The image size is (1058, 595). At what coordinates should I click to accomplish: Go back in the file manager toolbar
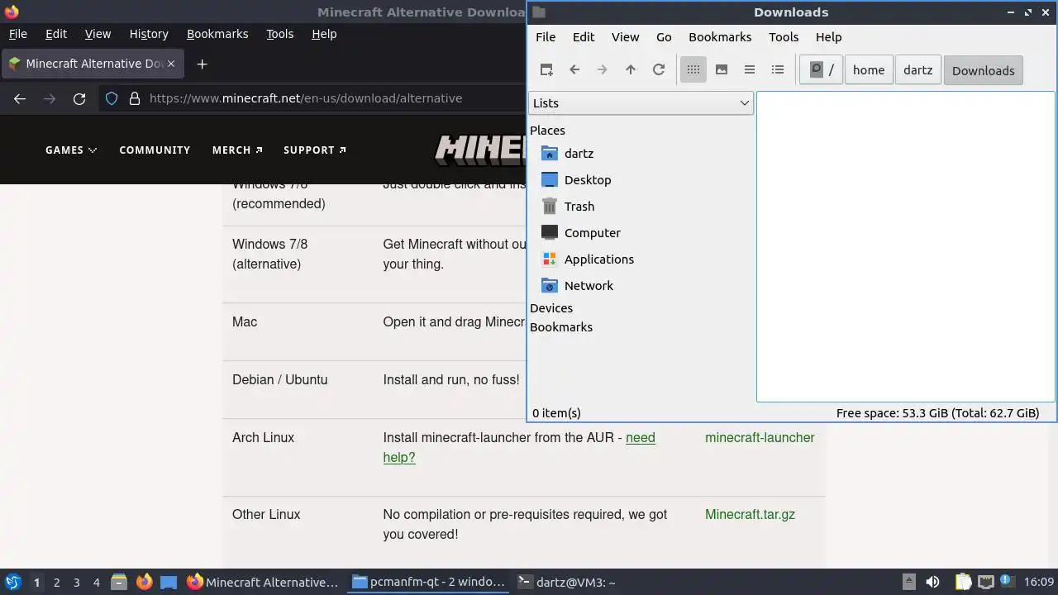pyautogui.click(x=574, y=70)
